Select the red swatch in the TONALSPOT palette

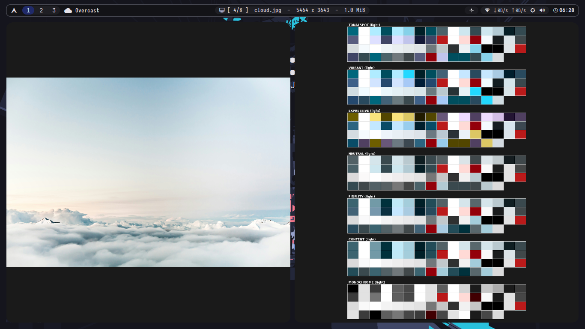[x=442, y=40]
